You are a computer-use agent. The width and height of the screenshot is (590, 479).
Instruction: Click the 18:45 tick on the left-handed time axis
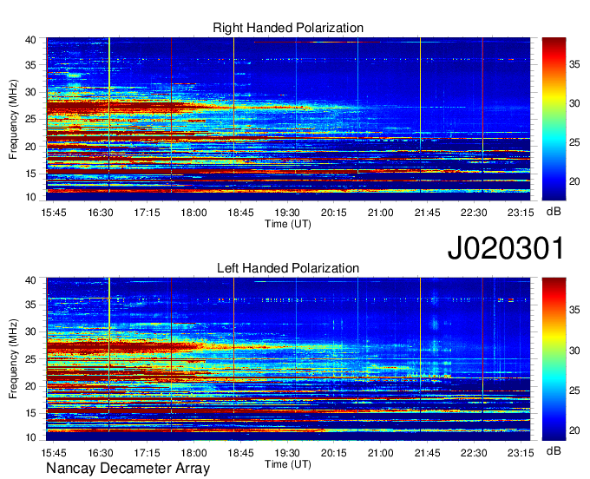[240, 453]
